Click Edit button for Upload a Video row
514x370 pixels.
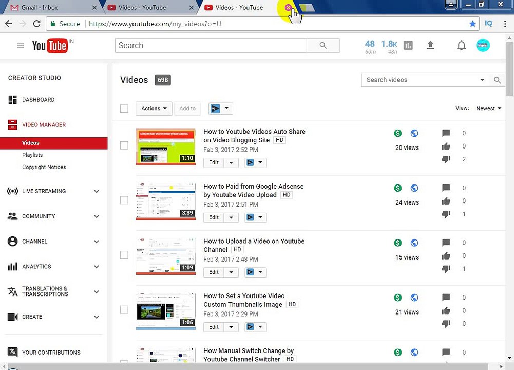click(214, 272)
